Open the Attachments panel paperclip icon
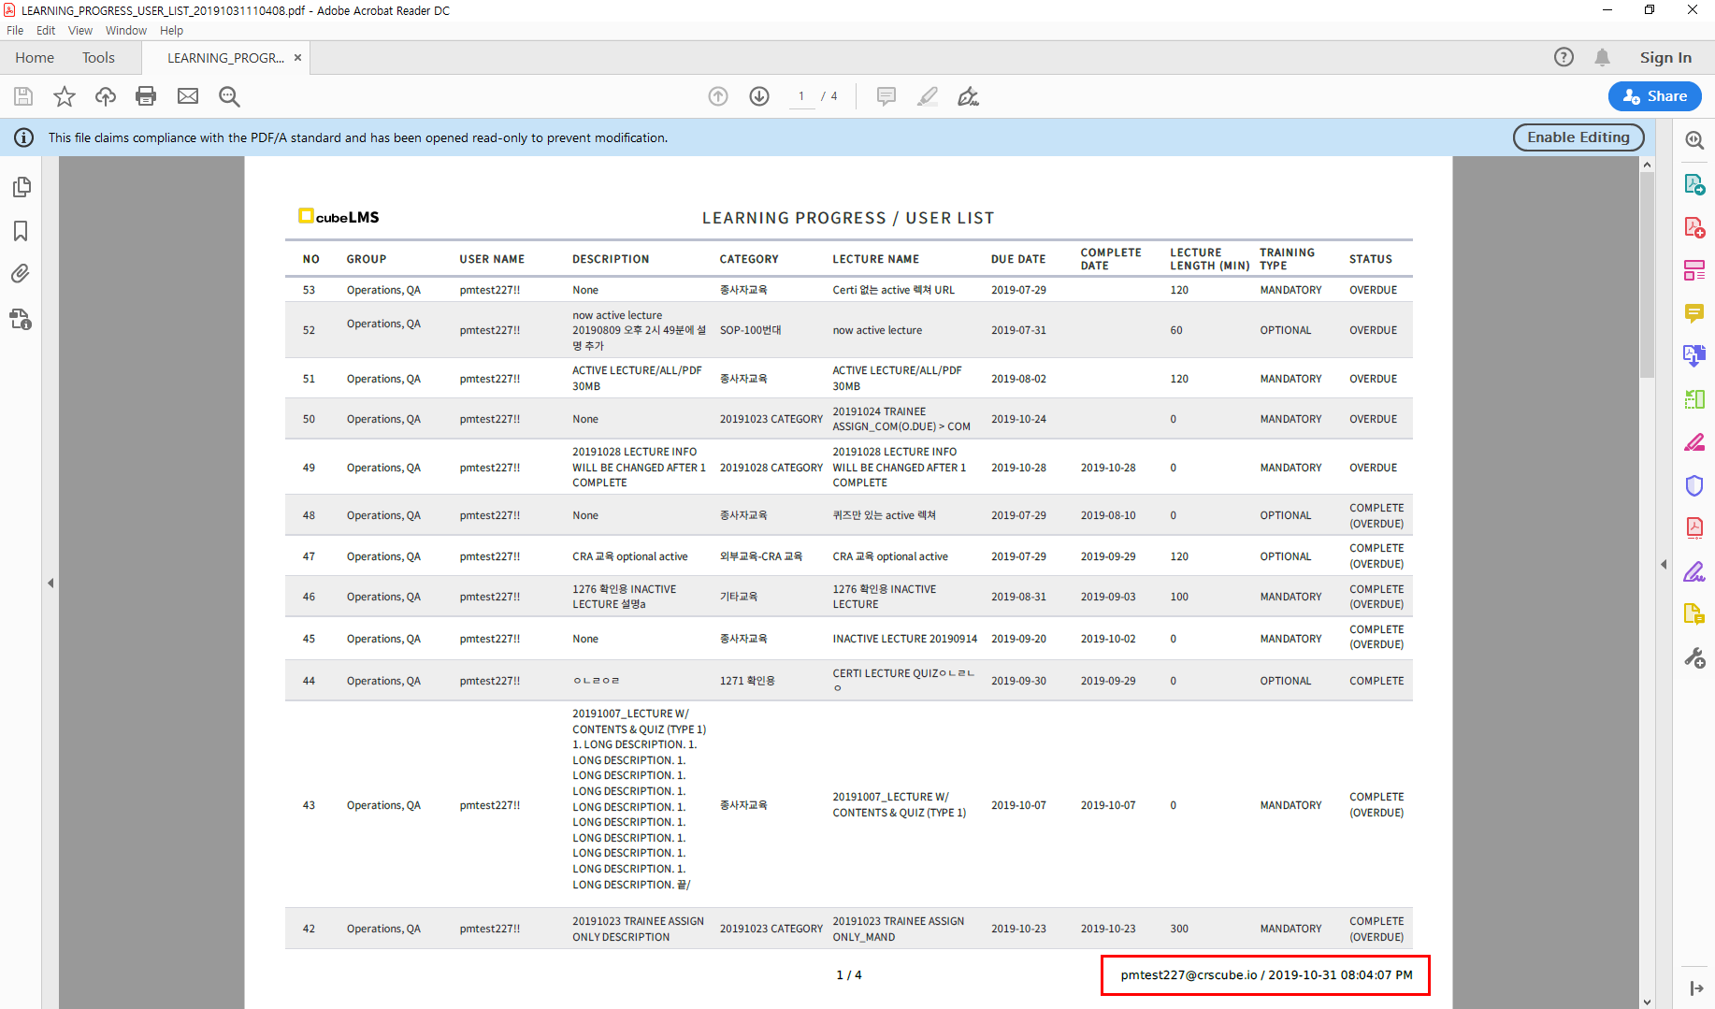The height and width of the screenshot is (1009, 1715). 21,274
